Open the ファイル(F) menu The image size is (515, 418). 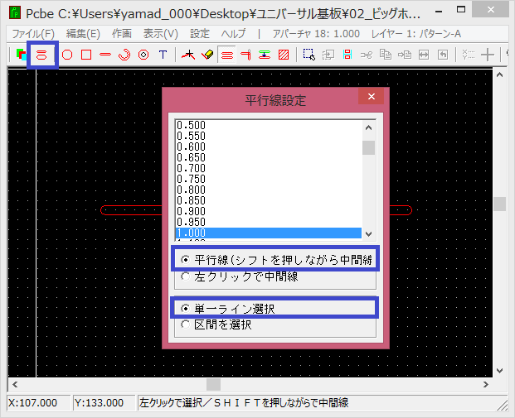tap(33, 34)
